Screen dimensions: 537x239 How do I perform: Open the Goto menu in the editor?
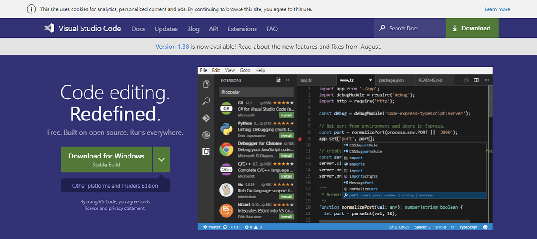(245, 70)
